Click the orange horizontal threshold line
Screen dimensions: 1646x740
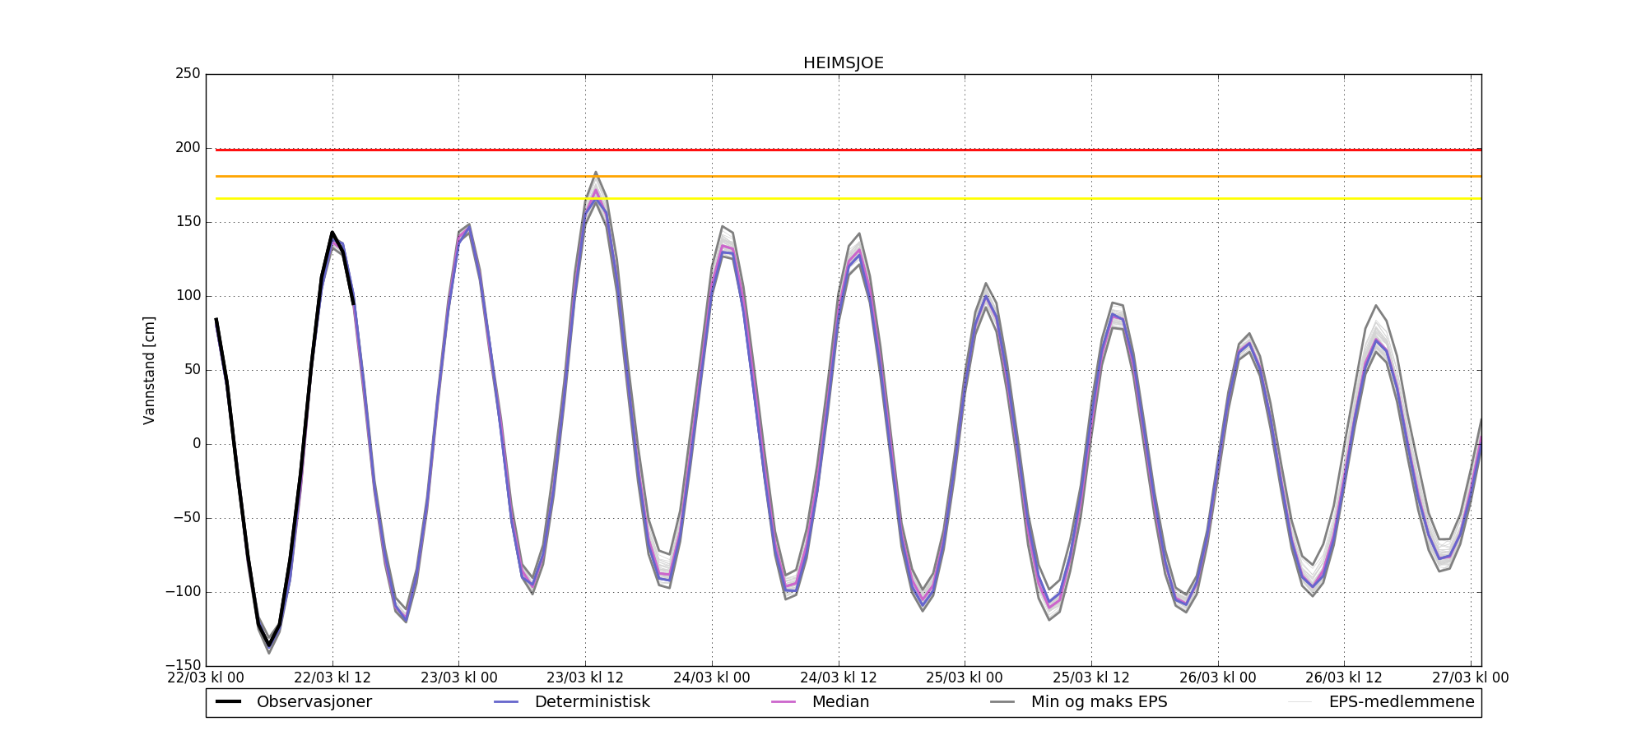pyautogui.click(x=823, y=176)
